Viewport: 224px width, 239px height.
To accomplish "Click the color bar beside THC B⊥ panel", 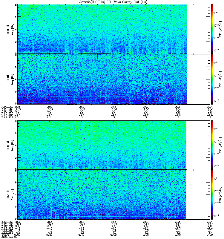I will [x=212, y=145].
